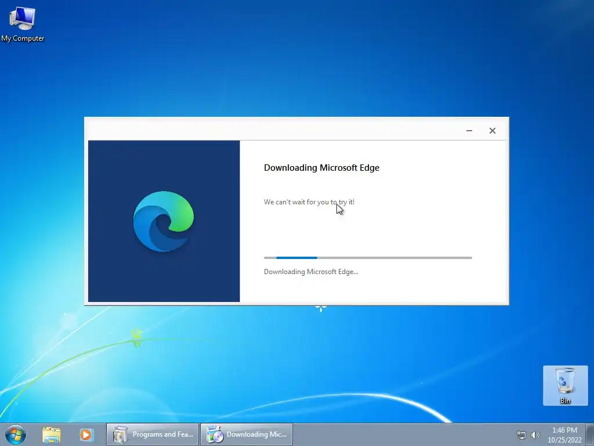Screen dimensions: 594x446
Task: Launch Windows Explorer from the taskbar
Action: [x=51, y=434]
